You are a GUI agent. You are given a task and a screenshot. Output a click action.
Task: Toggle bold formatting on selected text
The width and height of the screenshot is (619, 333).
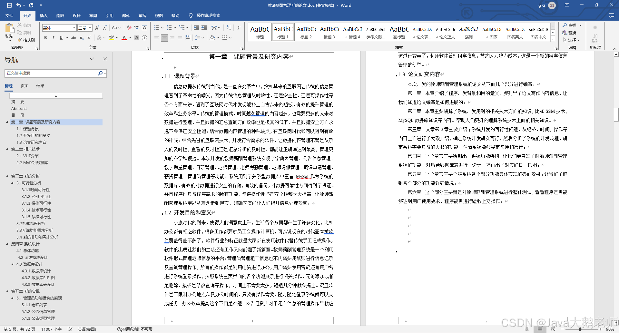coord(45,38)
